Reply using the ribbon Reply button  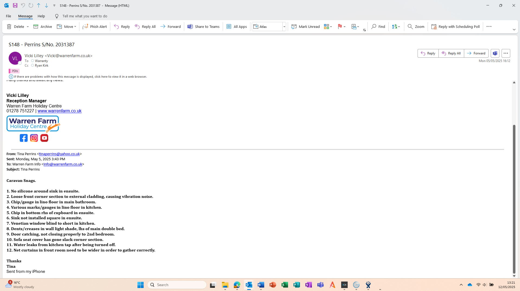click(122, 27)
